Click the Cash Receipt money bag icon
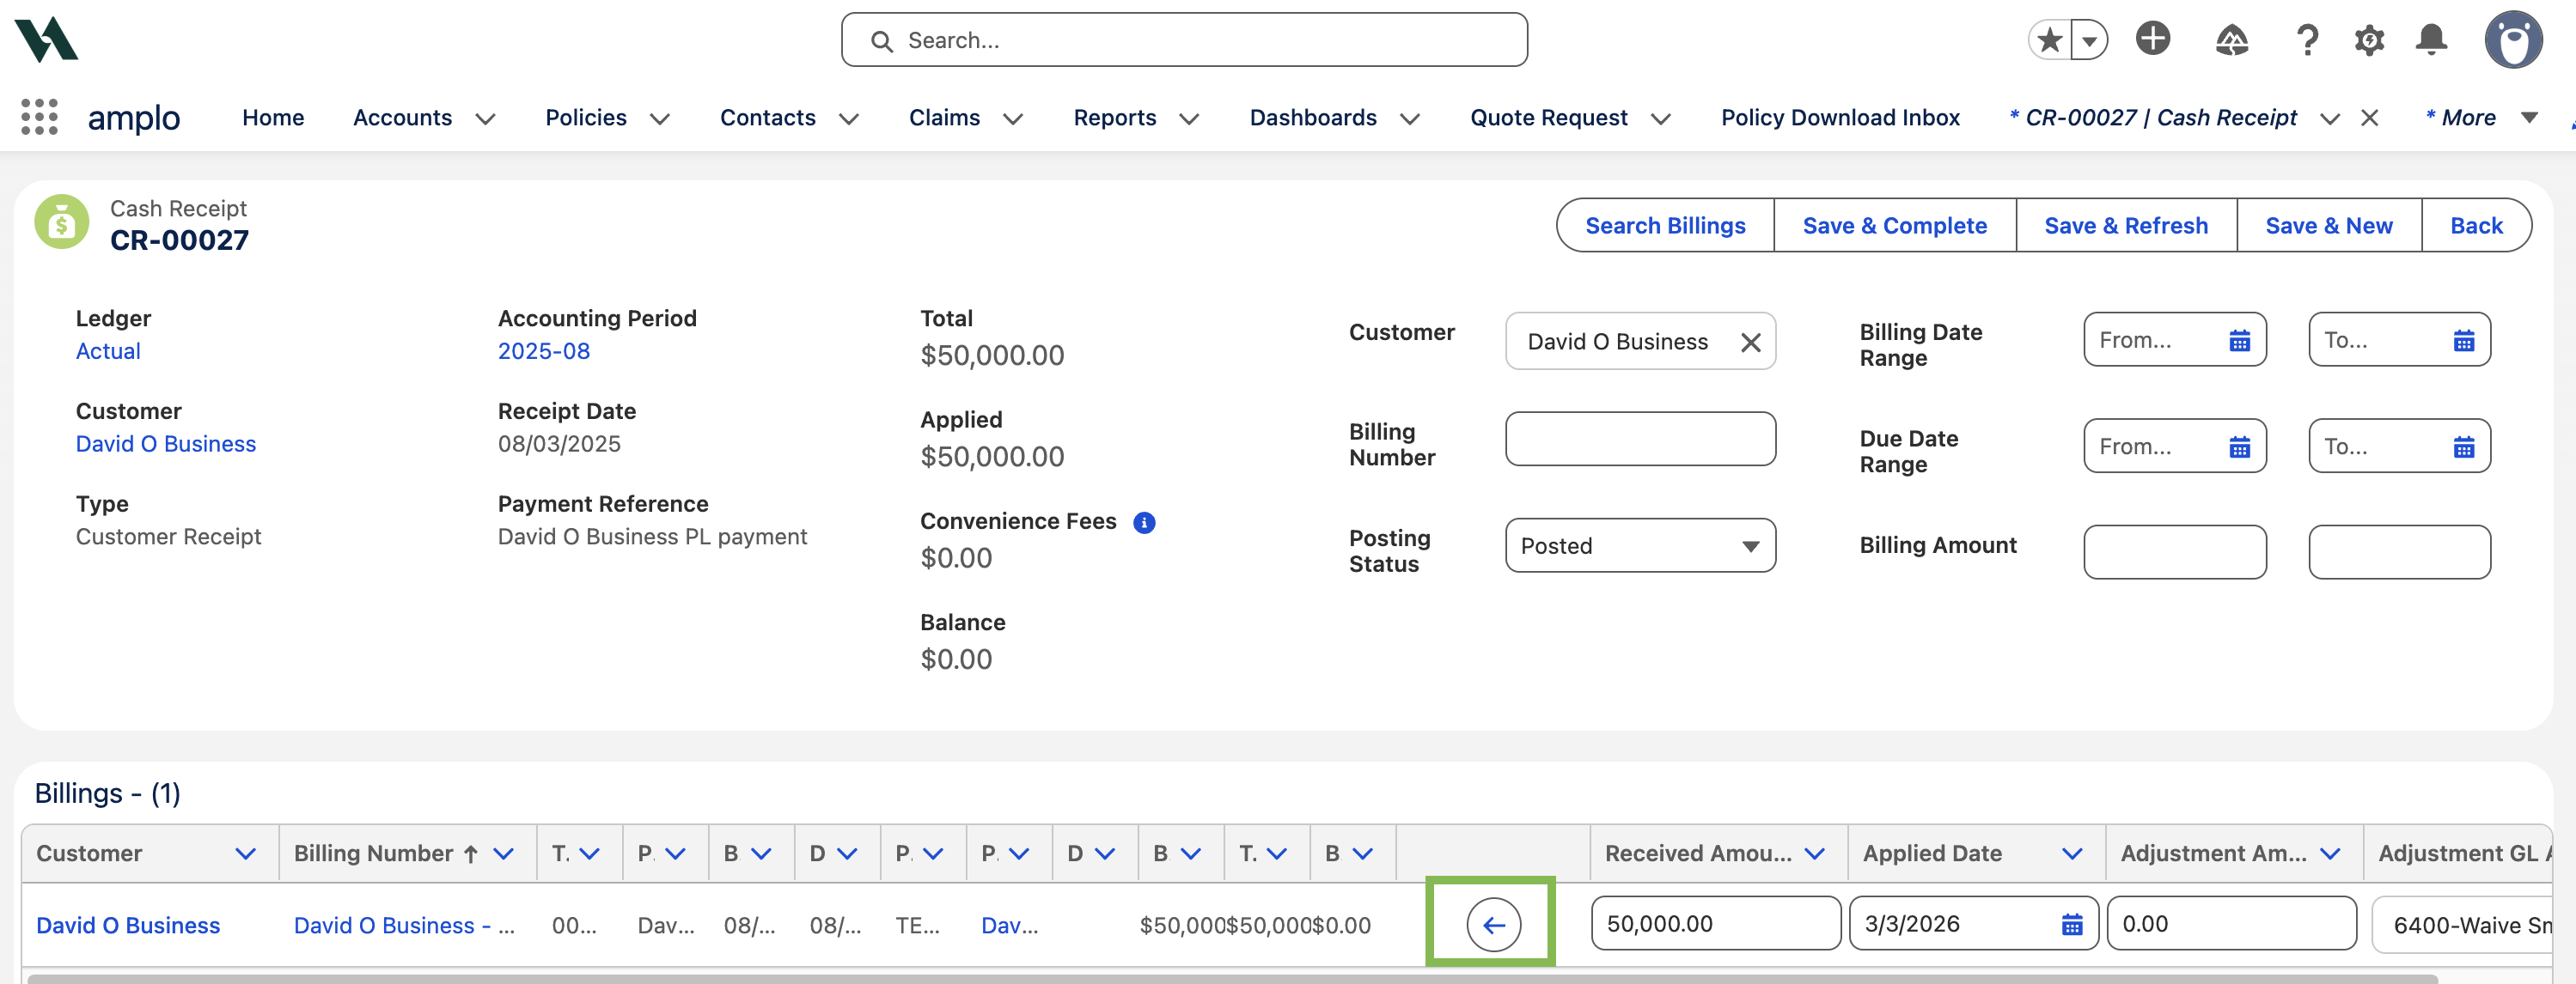Viewport: 2576px width, 984px height. [x=62, y=222]
